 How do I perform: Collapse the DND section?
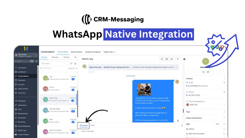[x=224, y=124]
